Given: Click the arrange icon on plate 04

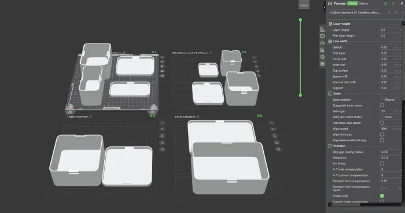Looking at the screenshot, I should [x=275, y=136].
